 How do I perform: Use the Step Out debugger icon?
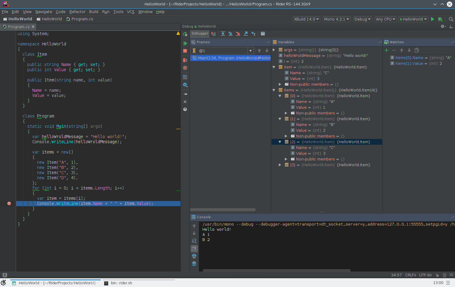[x=246, y=34]
